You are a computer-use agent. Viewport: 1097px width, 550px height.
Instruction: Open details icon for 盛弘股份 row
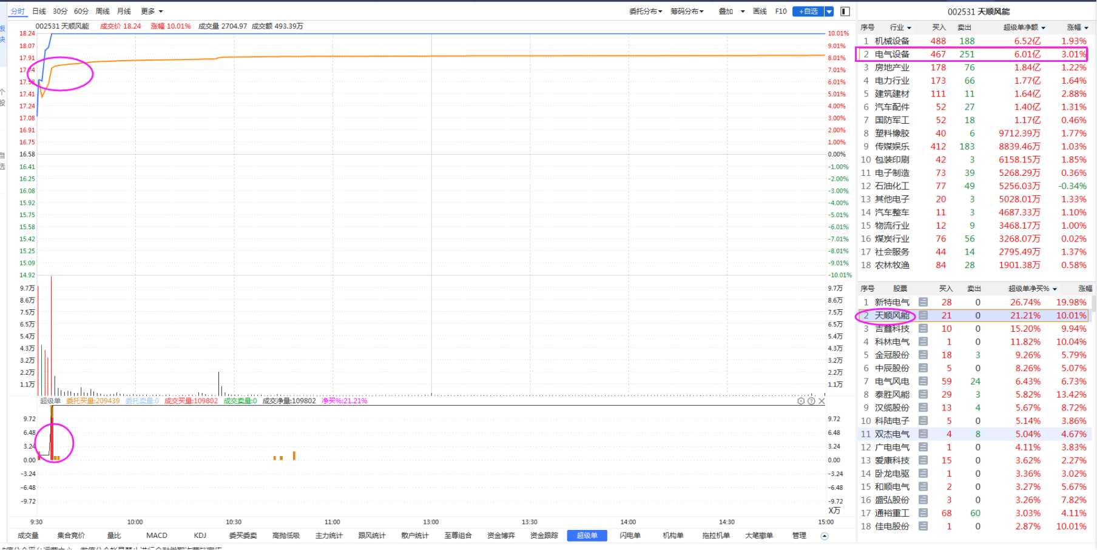point(923,500)
